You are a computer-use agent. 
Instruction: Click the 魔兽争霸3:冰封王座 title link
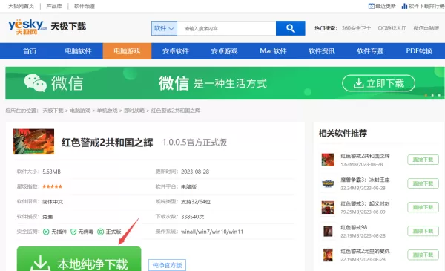[x=365, y=180]
